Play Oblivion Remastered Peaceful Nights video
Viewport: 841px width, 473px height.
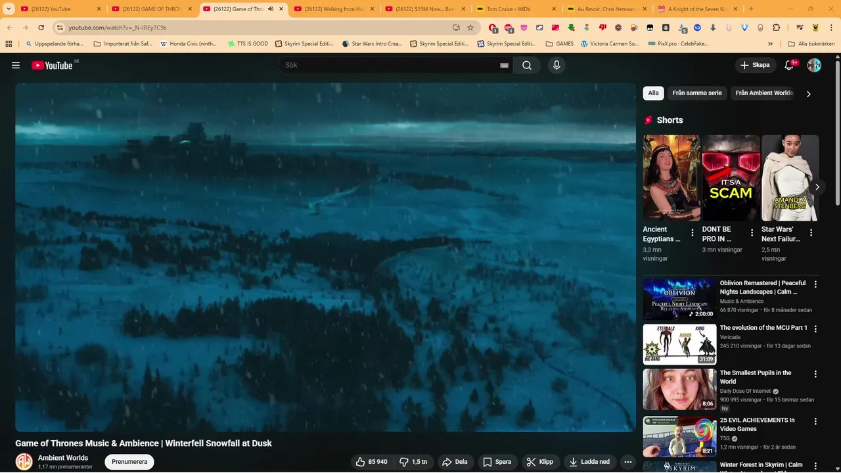[679, 299]
